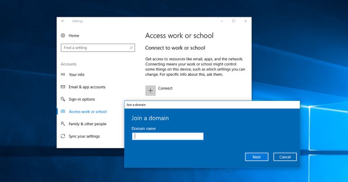Viewport: 348px width, 182px height.
Task: Click the Join a domain title bar
Action: [x=212, y=104]
